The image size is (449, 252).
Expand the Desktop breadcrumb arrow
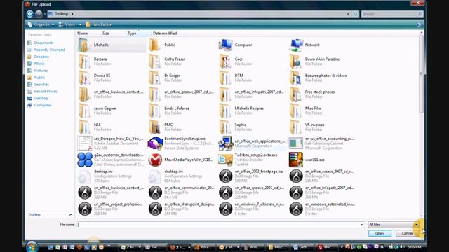72,14
